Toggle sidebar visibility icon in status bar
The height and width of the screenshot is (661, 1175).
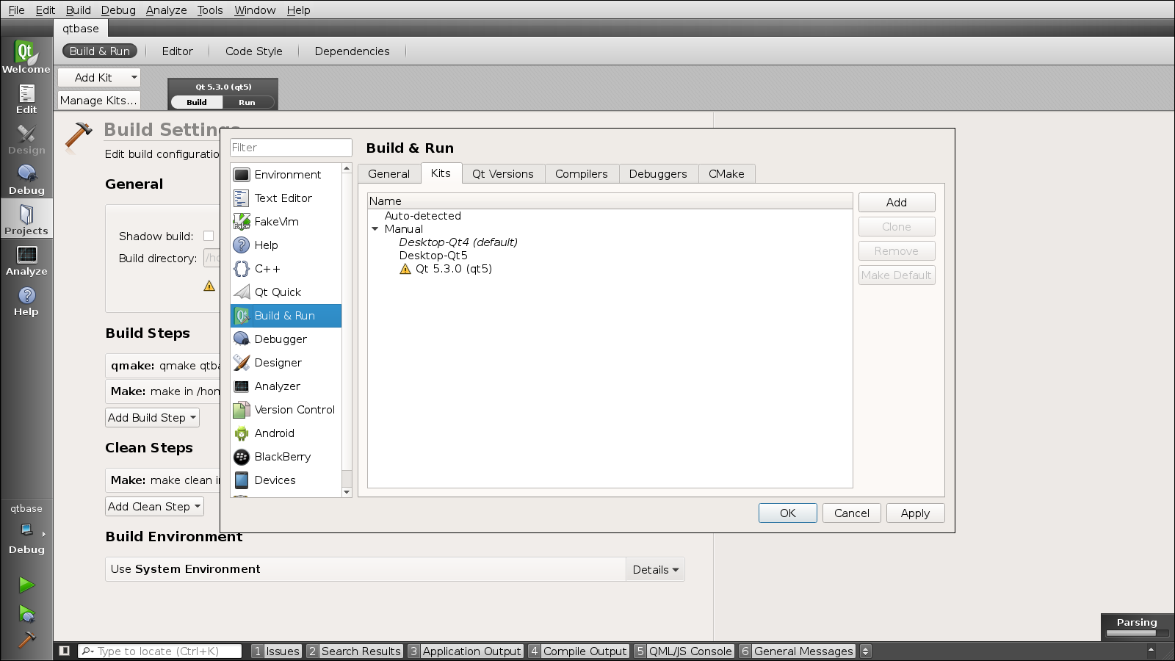tap(65, 651)
